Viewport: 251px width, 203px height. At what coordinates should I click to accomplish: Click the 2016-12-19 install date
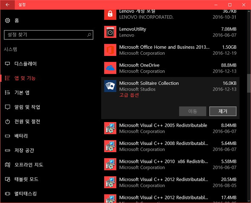[x=225, y=53]
